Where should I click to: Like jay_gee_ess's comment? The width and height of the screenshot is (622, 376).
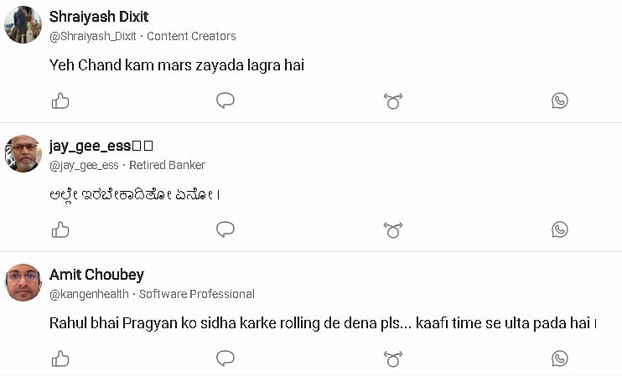pos(60,229)
